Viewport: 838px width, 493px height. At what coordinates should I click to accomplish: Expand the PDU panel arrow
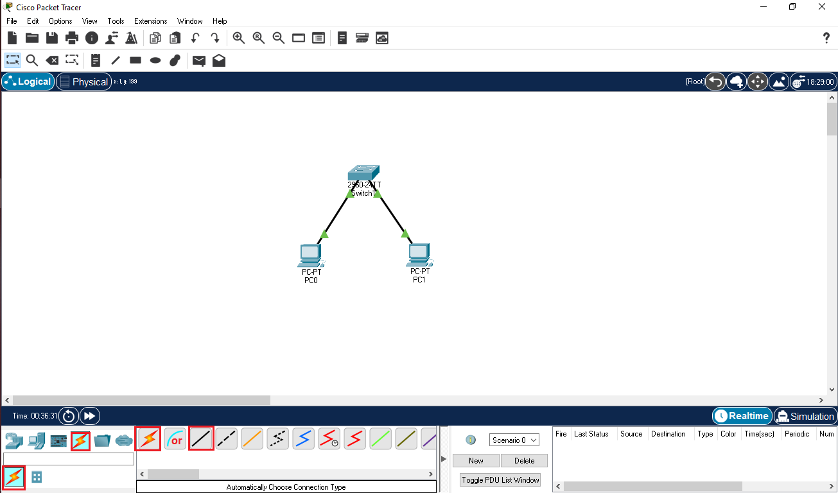(x=444, y=459)
